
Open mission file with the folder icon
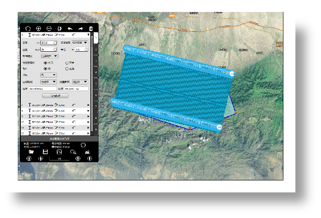coord(31,152)
